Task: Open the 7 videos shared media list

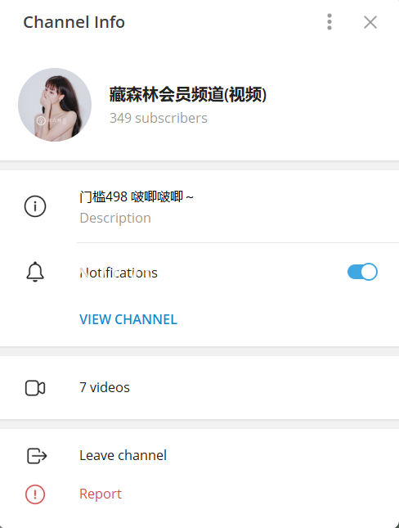Action: click(199, 387)
